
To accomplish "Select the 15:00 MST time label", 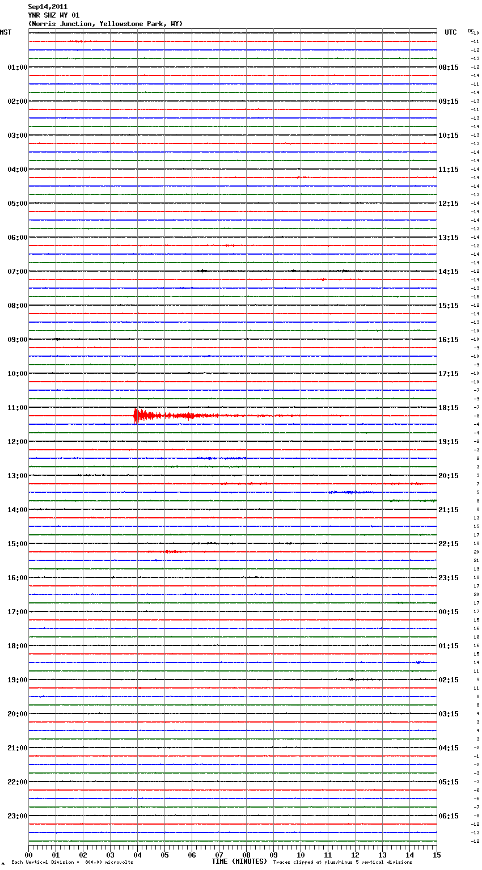I will click(x=17, y=544).
